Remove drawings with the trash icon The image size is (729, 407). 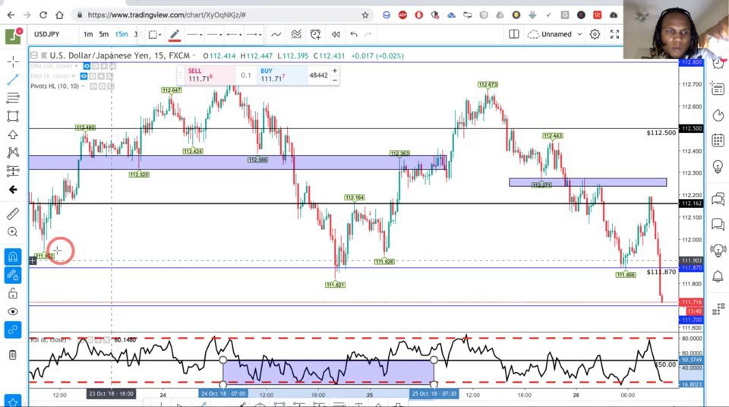pyautogui.click(x=13, y=355)
